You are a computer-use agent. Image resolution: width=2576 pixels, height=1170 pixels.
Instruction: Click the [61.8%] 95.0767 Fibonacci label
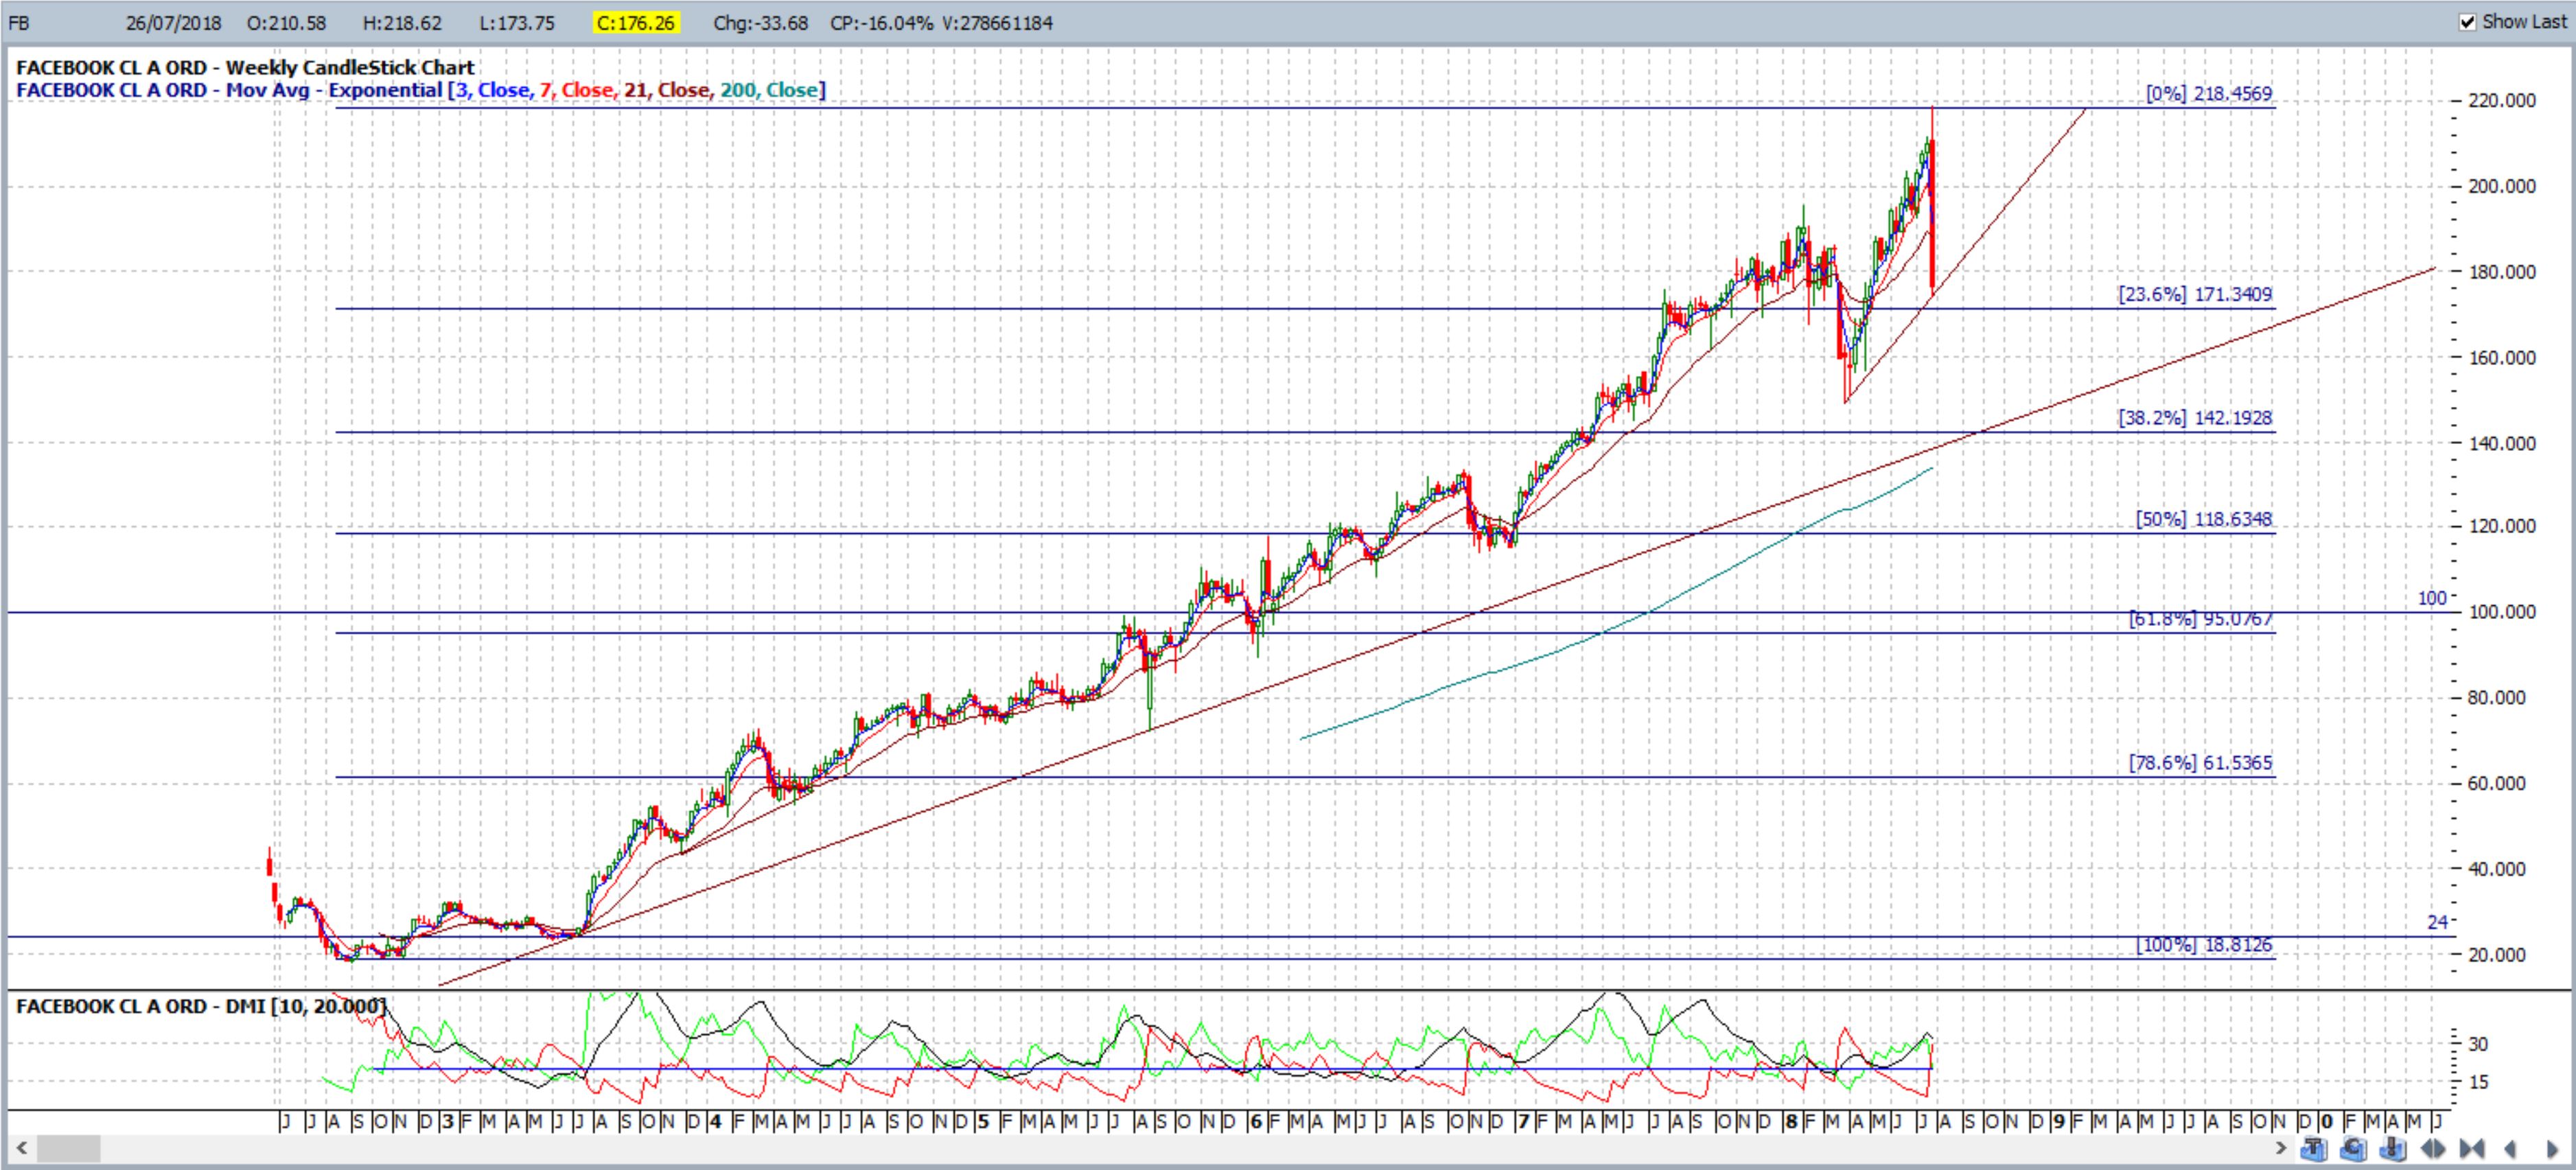pos(2201,619)
